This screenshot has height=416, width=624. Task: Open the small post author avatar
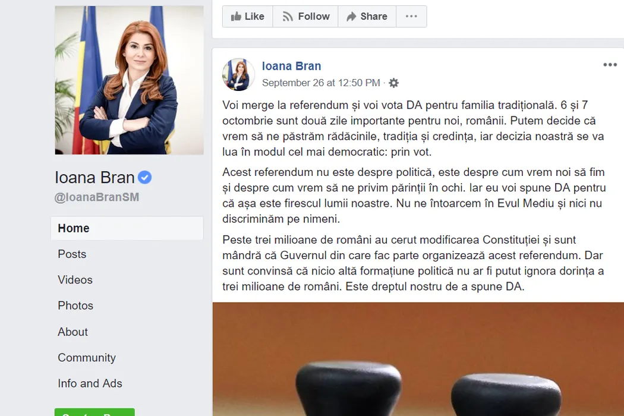[238, 74]
